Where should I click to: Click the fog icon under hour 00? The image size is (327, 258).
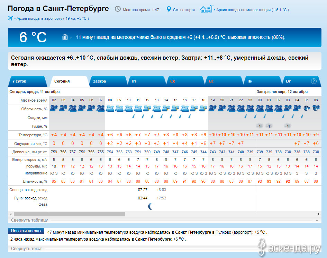click(x=260, y=126)
